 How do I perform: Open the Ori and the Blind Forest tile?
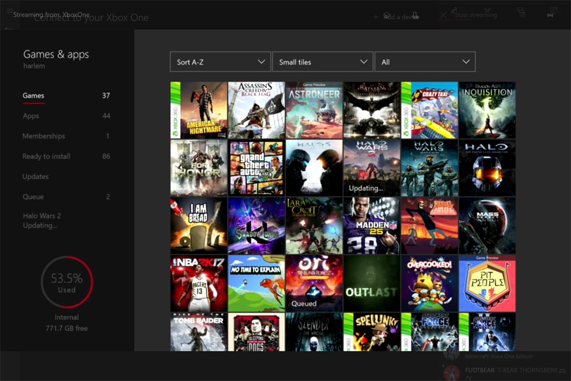click(313, 284)
